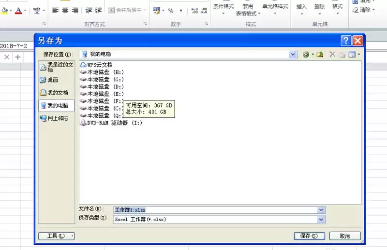Expand the 保存位置 location dropdown
387x250 pixels.
[x=293, y=55]
